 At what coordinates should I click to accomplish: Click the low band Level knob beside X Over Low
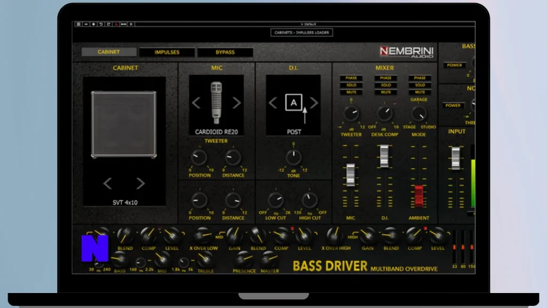click(x=171, y=235)
